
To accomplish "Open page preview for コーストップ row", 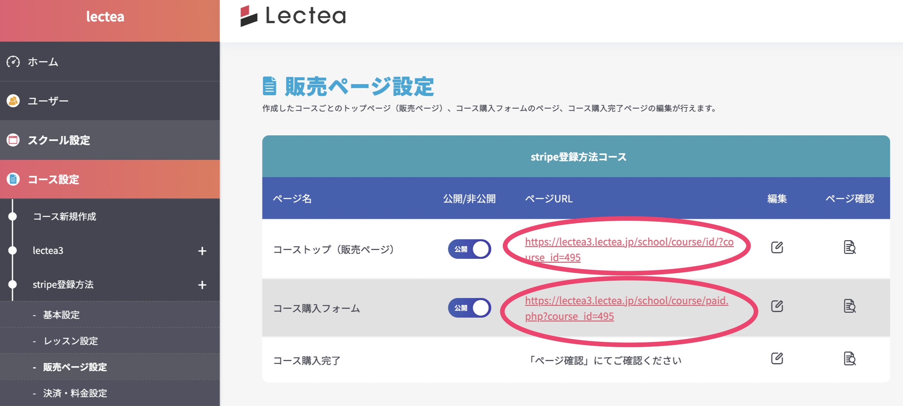I will click(x=849, y=247).
